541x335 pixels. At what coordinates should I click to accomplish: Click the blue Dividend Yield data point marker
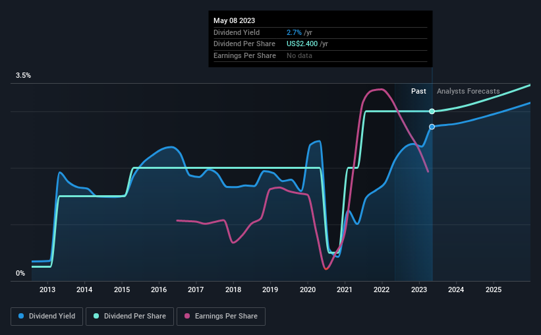pyautogui.click(x=432, y=127)
